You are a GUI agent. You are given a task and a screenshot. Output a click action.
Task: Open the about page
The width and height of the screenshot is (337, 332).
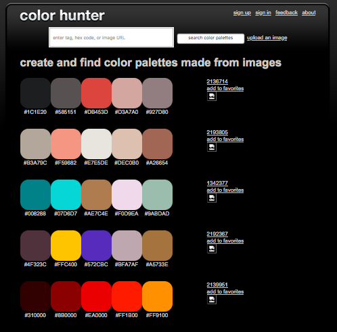click(309, 13)
